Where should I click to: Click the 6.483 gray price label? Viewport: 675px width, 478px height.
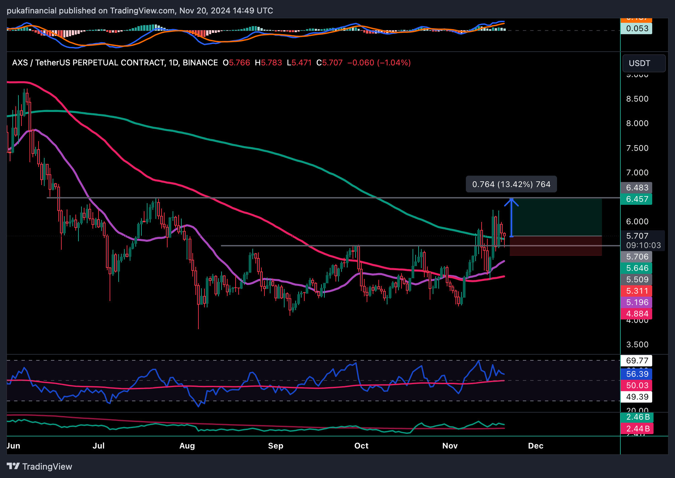[636, 188]
